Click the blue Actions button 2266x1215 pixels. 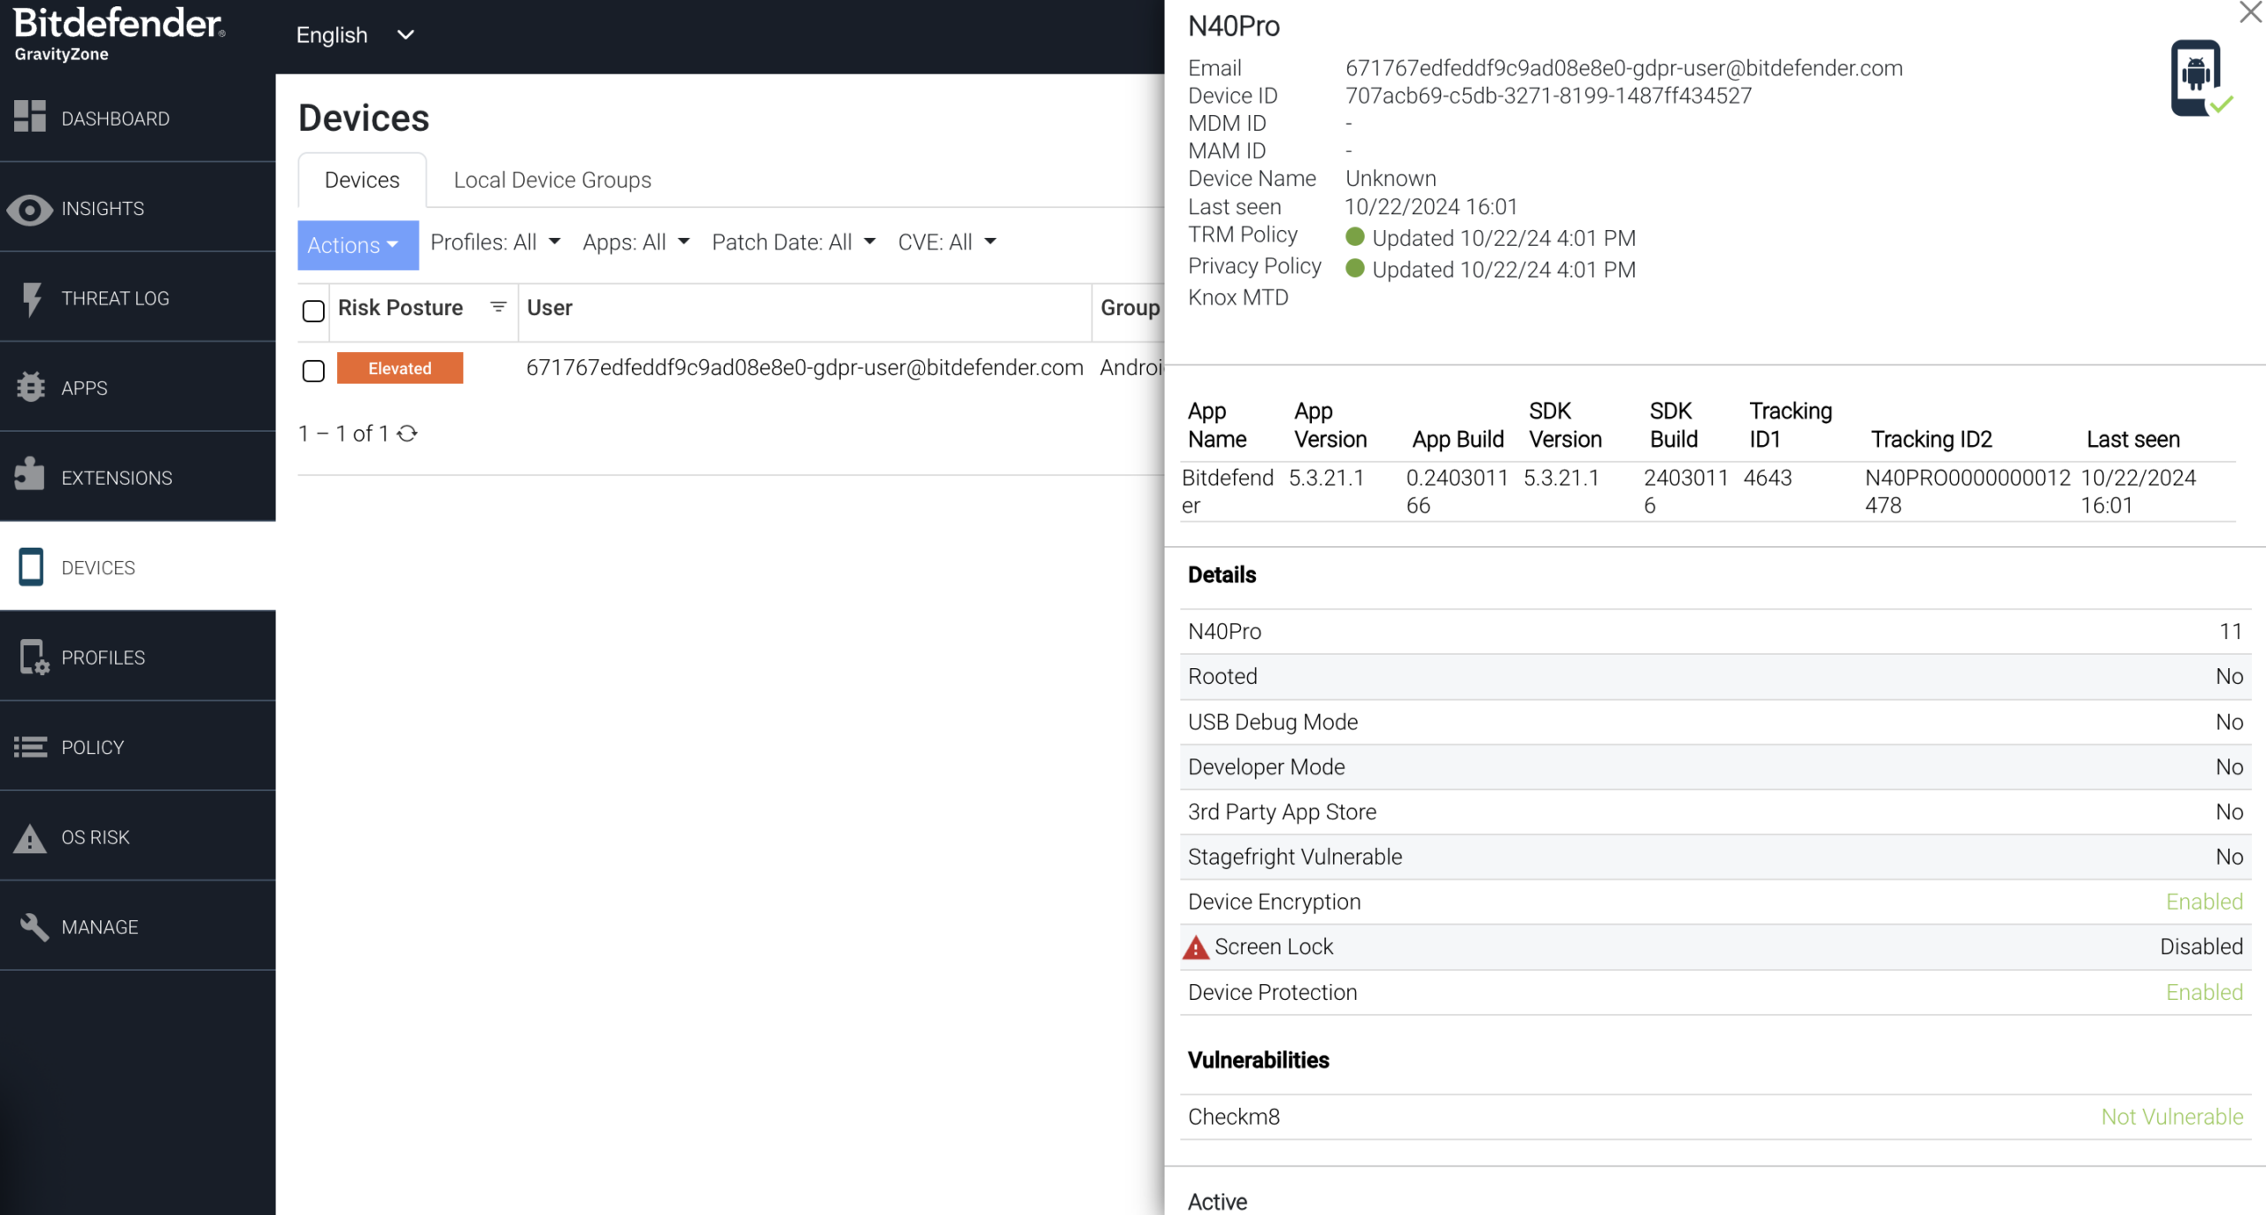356,245
